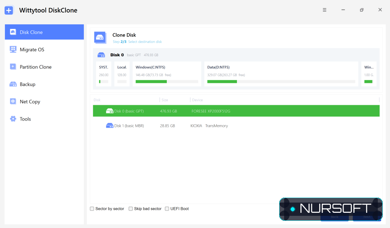Image resolution: width=390 pixels, height=228 pixels.
Task: Select the Data(D:NTFS) partition block
Action: pyautogui.click(x=281, y=74)
